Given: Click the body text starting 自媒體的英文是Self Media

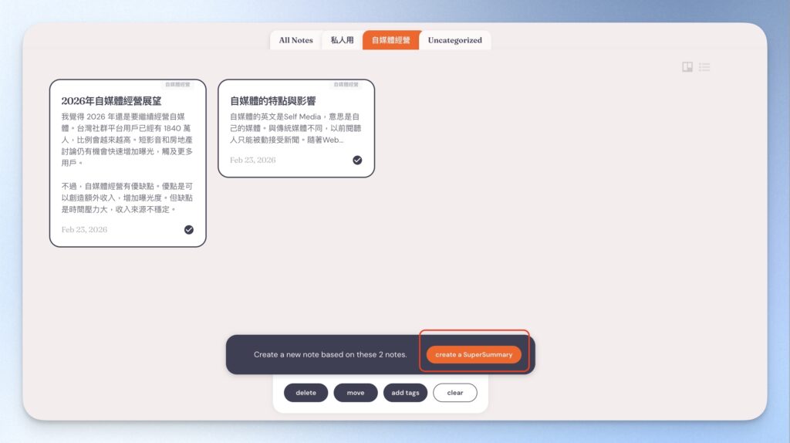Looking at the screenshot, I should pos(295,128).
